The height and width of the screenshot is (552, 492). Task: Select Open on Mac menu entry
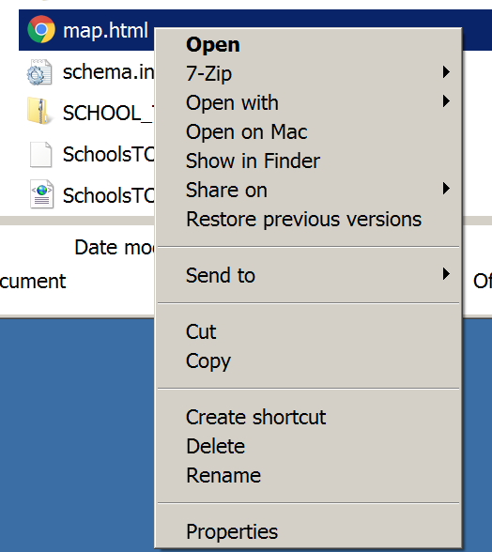click(x=308, y=132)
